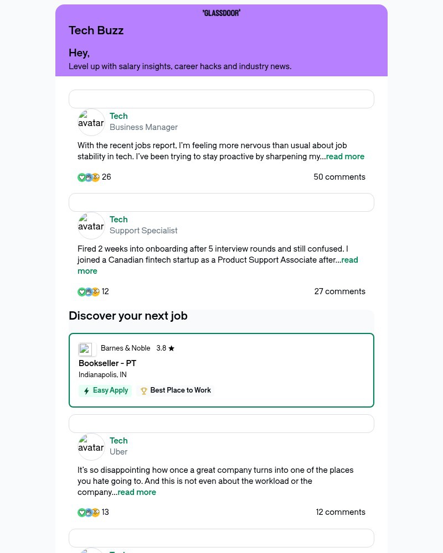Image resolution: width=443 pixels, height=553 pixels.
Task: Expand the fired-after-onboarding post via read more
Action: (349, 260)
